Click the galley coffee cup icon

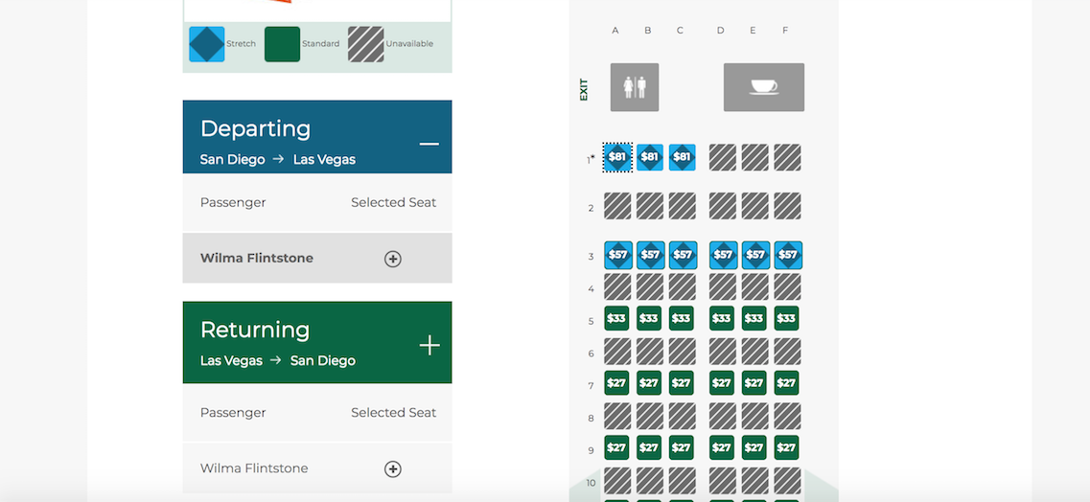point(764,87)
